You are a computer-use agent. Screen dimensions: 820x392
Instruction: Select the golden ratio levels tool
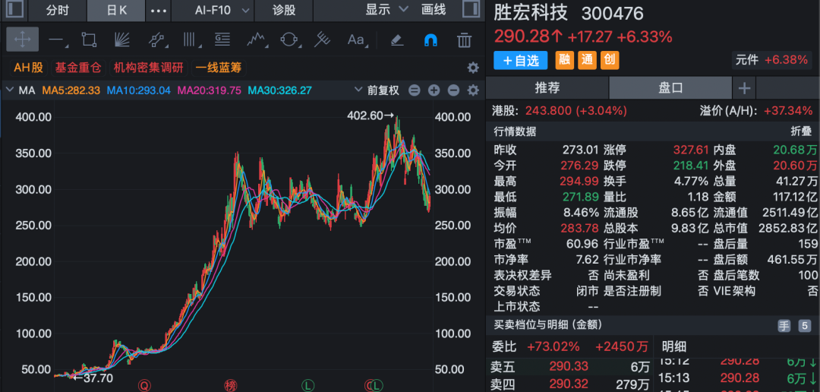222,40
